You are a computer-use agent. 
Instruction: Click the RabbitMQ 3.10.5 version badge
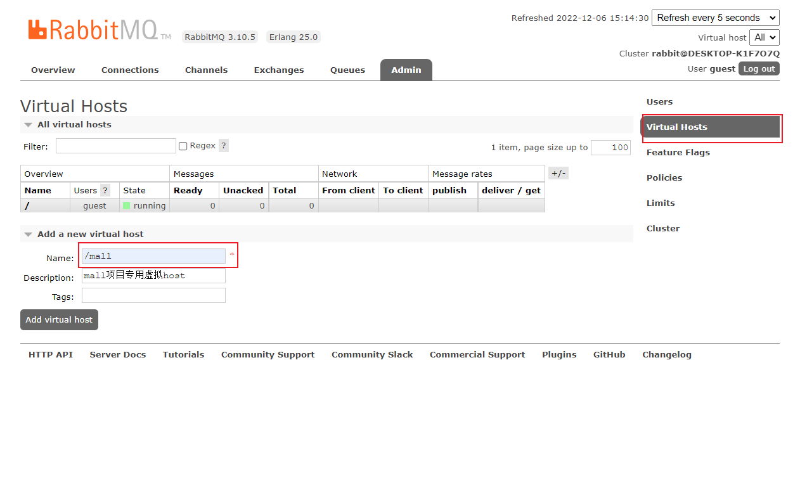tap(220, 37)
